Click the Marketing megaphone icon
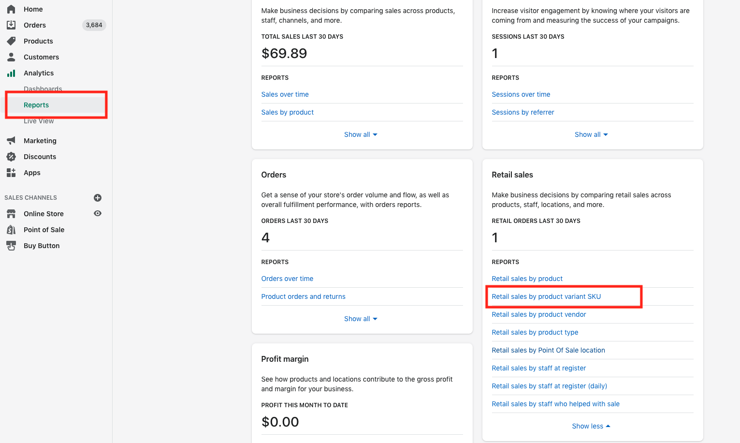 11,141
